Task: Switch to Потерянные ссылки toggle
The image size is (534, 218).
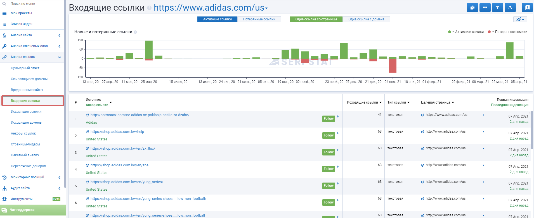Action: (x=259, y=19)
